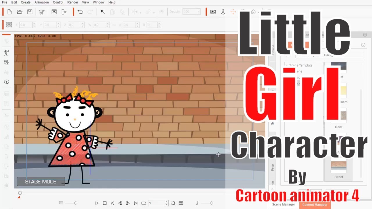Open the Create Character sidebar icon
The width and height of the screenshot is (372, 209).
(6, 53)
